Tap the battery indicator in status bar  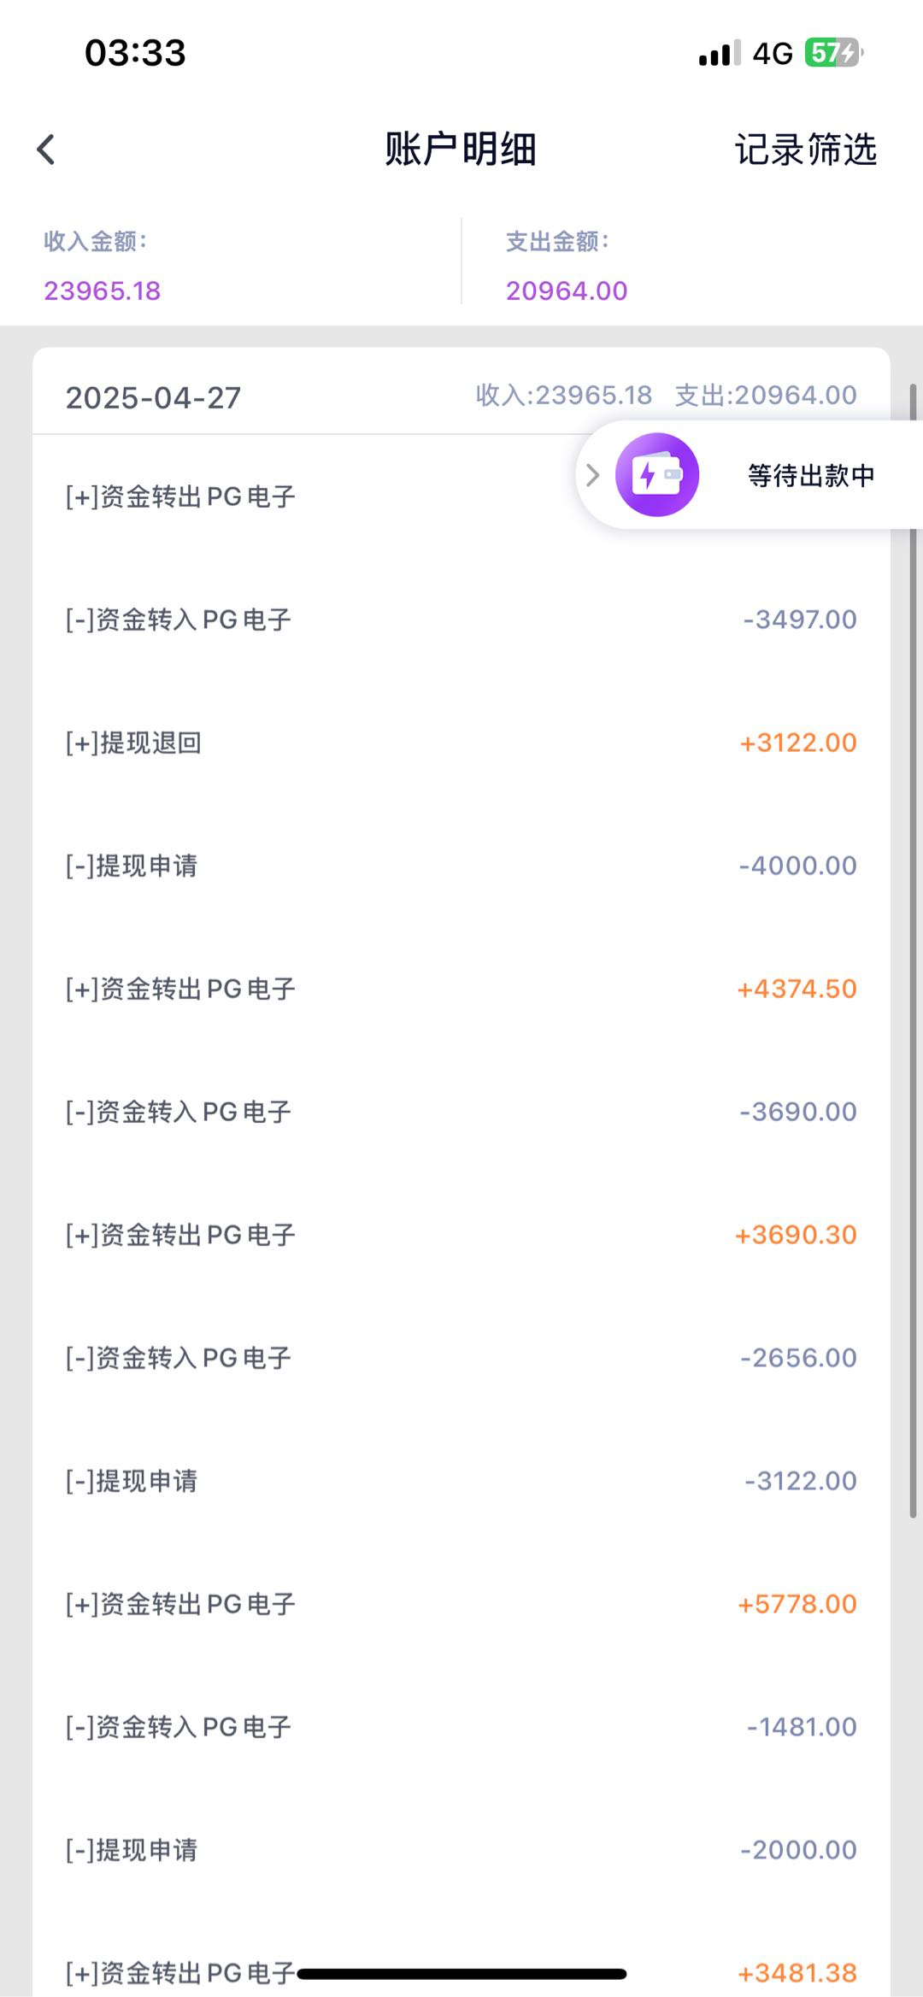(x=832, y=53)
